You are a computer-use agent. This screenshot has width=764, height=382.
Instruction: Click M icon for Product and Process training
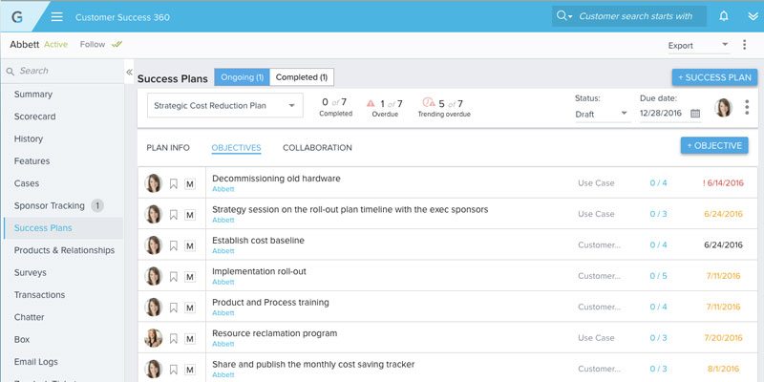[x=190, y=308]
